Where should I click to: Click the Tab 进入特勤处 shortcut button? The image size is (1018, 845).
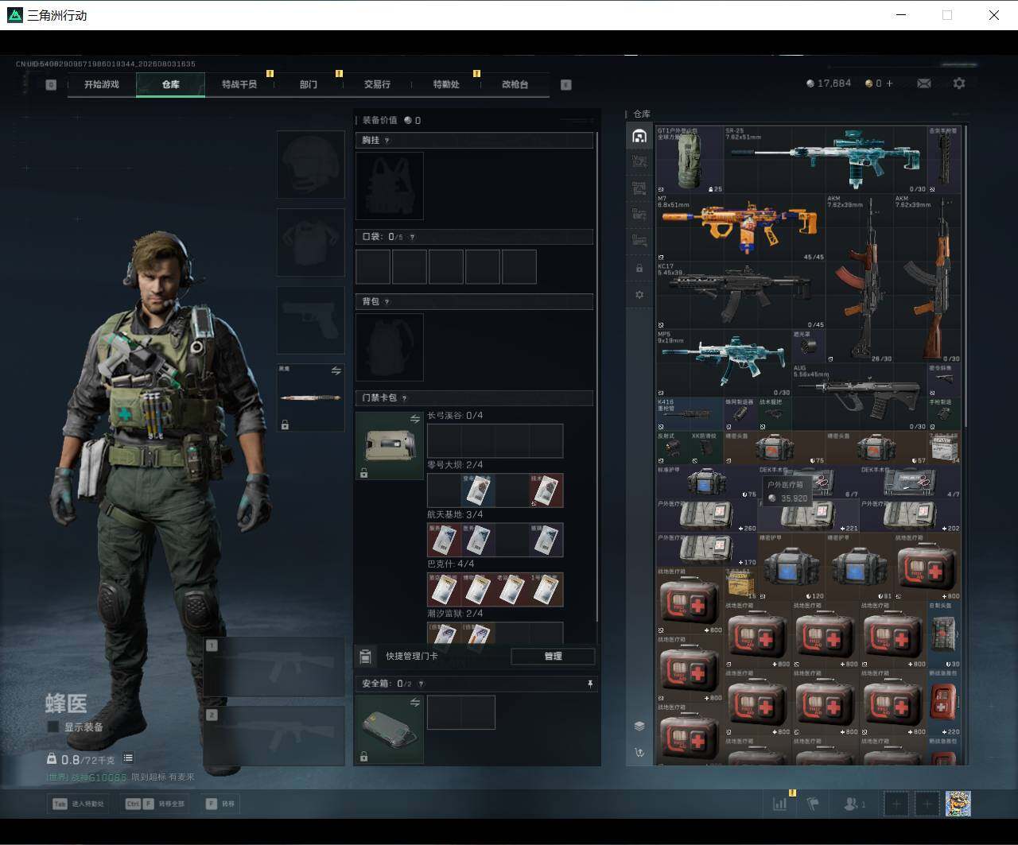coord(78,804)
